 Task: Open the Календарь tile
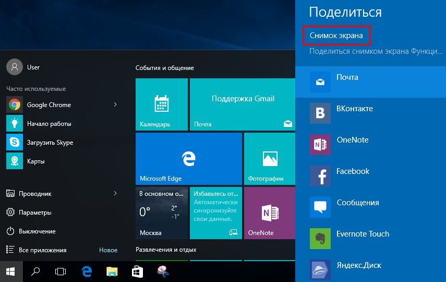coord(162,104)
